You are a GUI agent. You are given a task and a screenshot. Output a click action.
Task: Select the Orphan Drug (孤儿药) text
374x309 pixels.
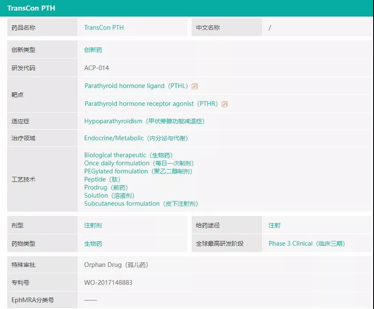tap(116, 265)
